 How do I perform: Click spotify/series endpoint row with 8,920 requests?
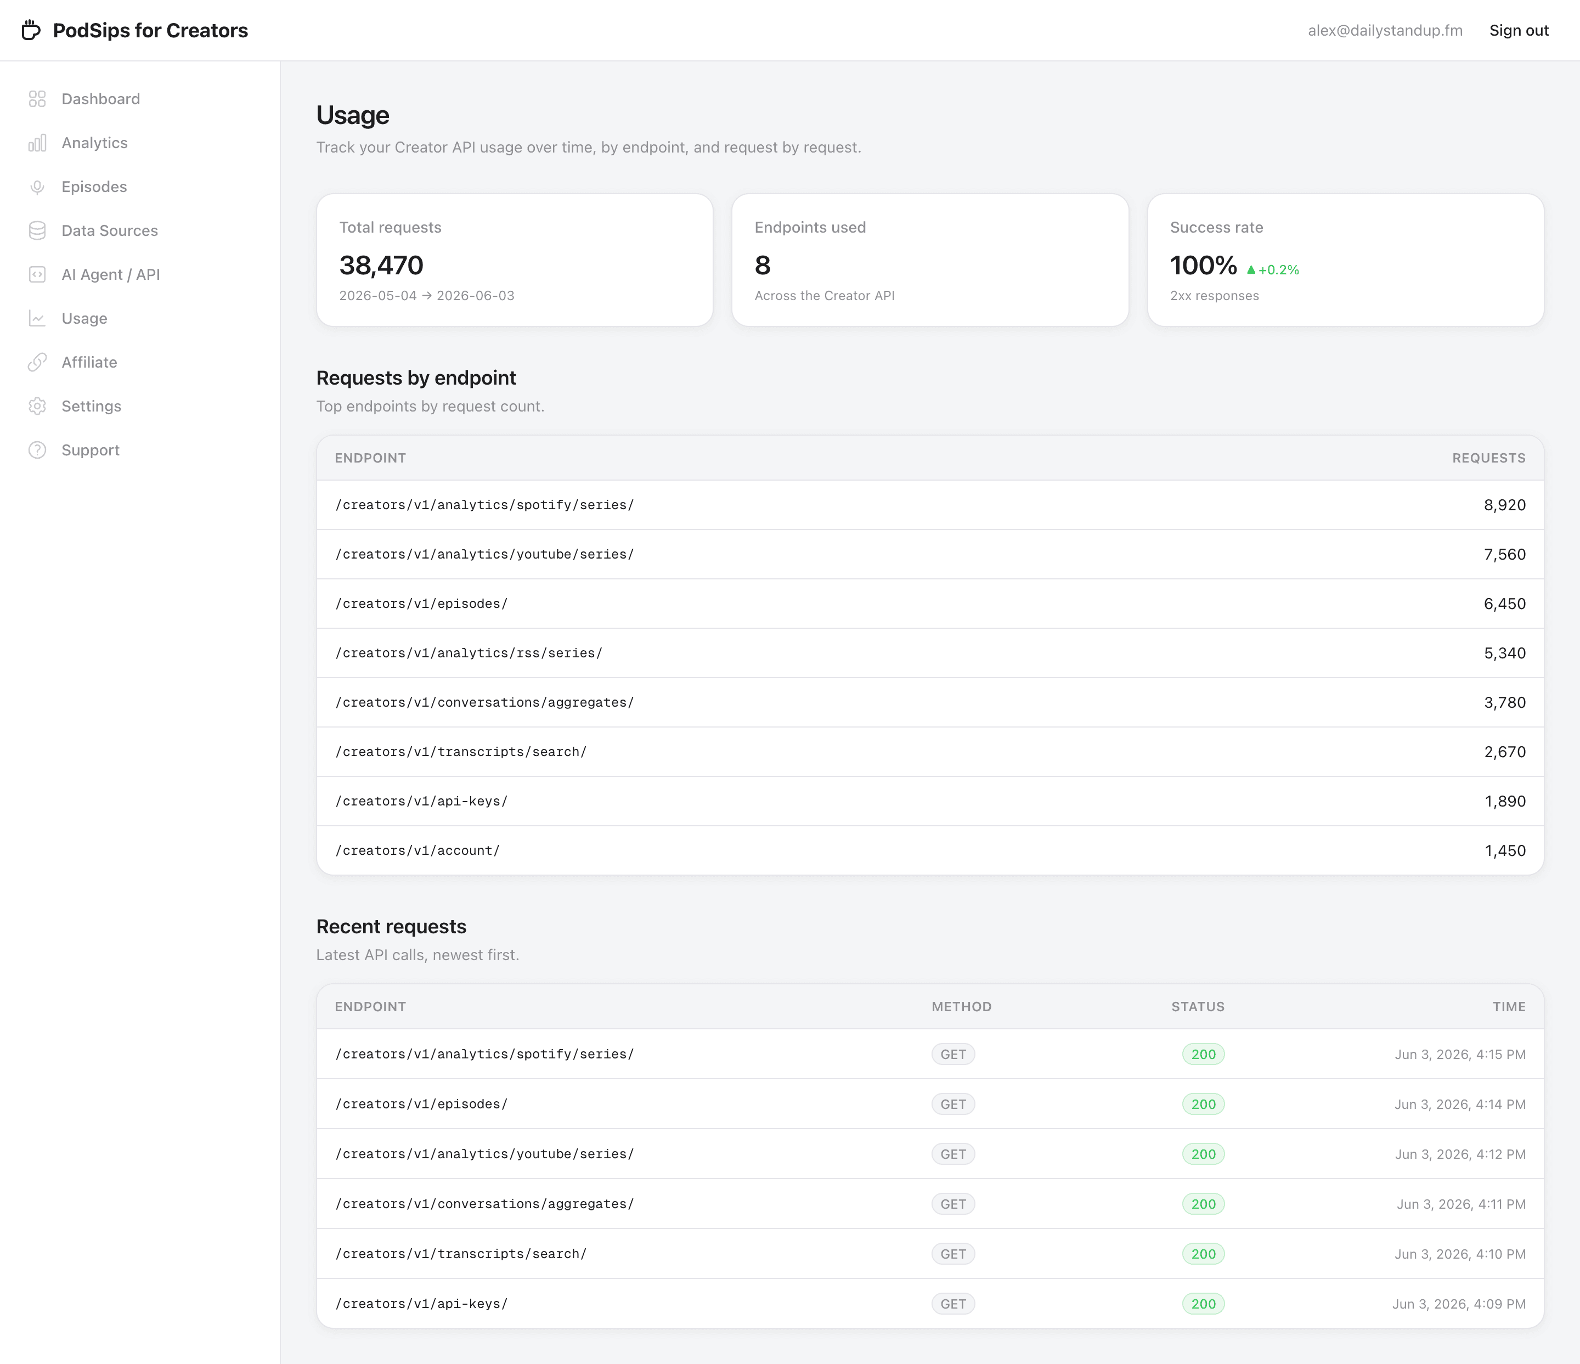[930, 505]
